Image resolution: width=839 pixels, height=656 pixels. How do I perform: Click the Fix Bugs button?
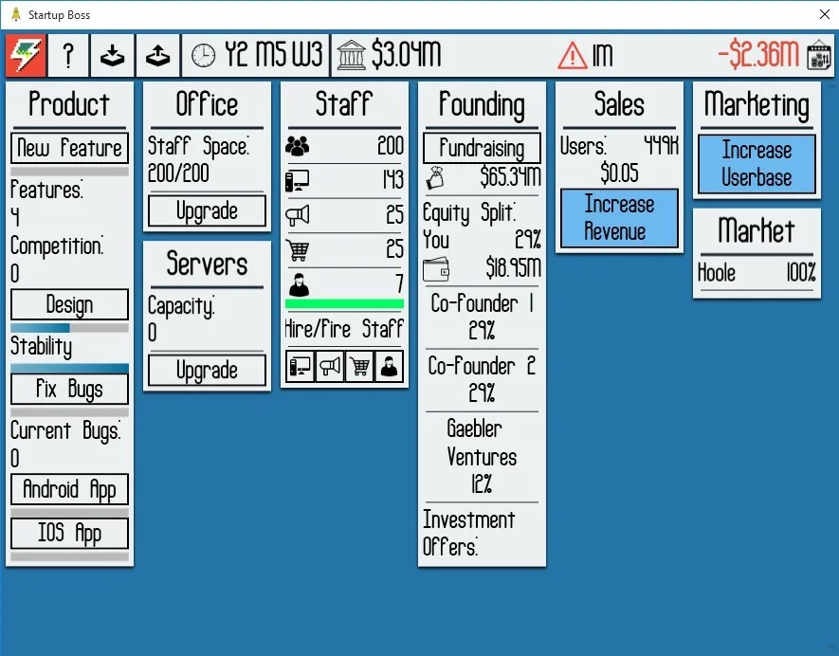(x=69, y=389)
